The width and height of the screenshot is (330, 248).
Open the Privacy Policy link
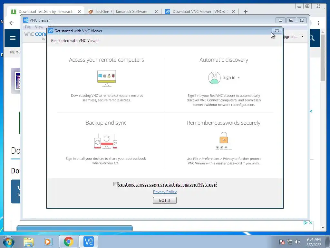point(165,192)
